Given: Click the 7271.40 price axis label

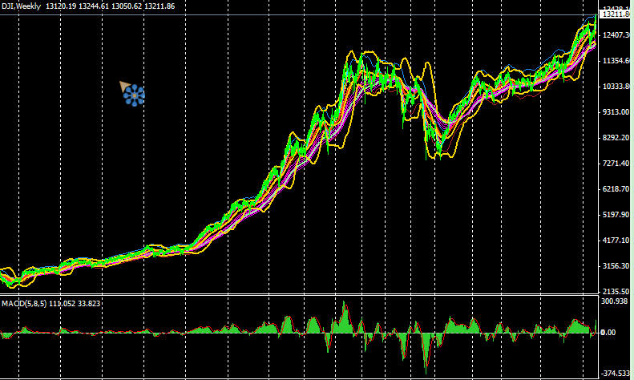Looking at the screenshot, I should coord(617,164).
